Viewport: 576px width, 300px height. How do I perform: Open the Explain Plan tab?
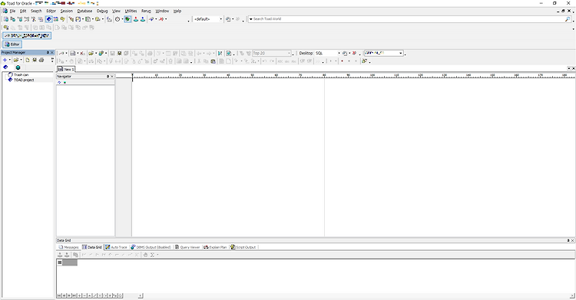point(215,247)
